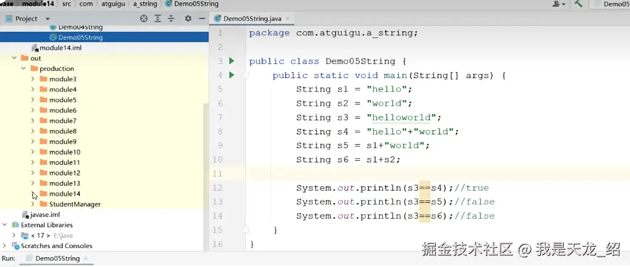Collapse the production folder

[24, 68]
